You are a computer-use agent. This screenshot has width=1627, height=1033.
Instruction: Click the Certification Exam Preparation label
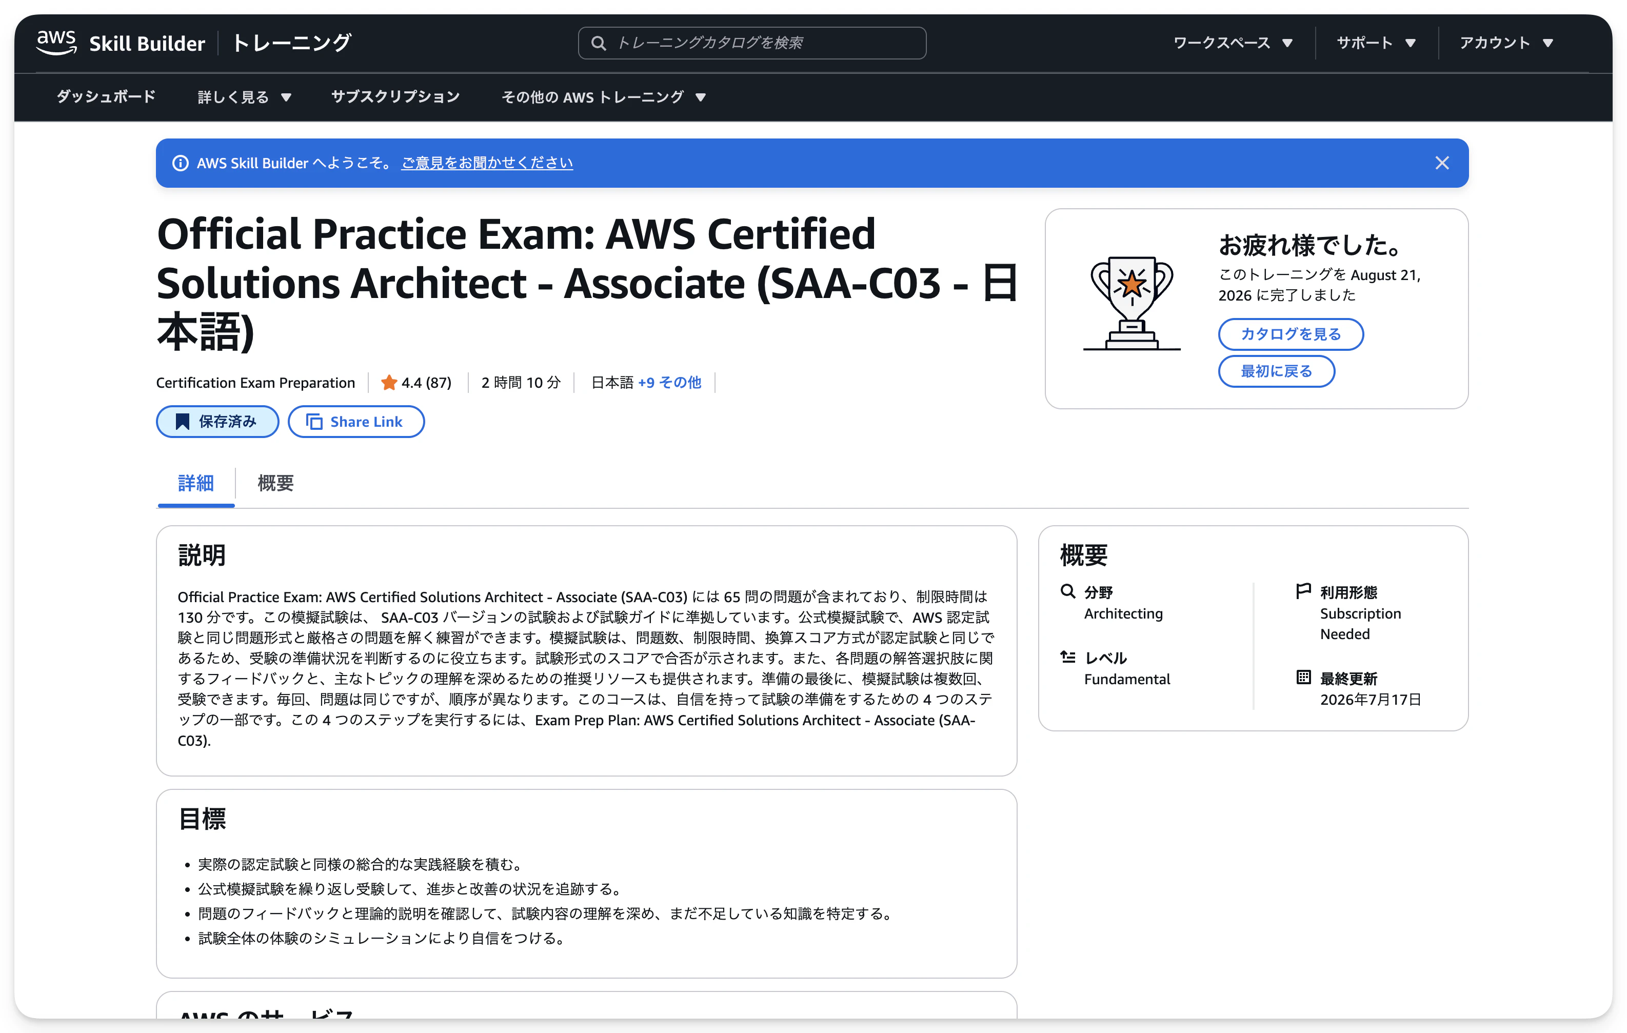tap(255, 383)
